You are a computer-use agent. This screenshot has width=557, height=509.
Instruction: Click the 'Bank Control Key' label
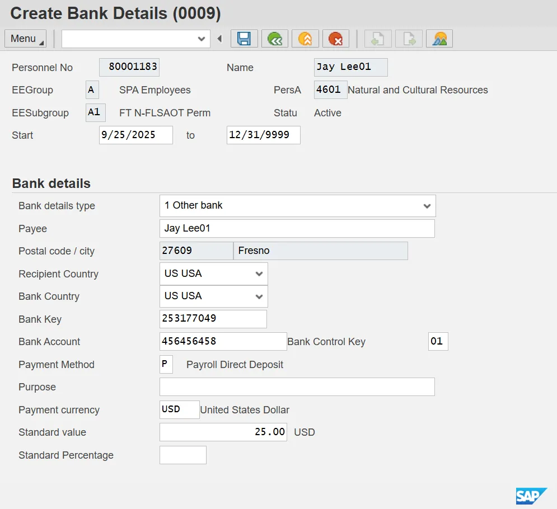tap(326, 342)
